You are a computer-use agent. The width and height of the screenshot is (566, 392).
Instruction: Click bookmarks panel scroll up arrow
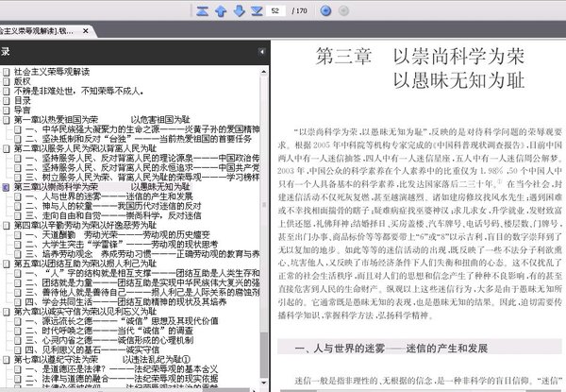coord(264,72)
